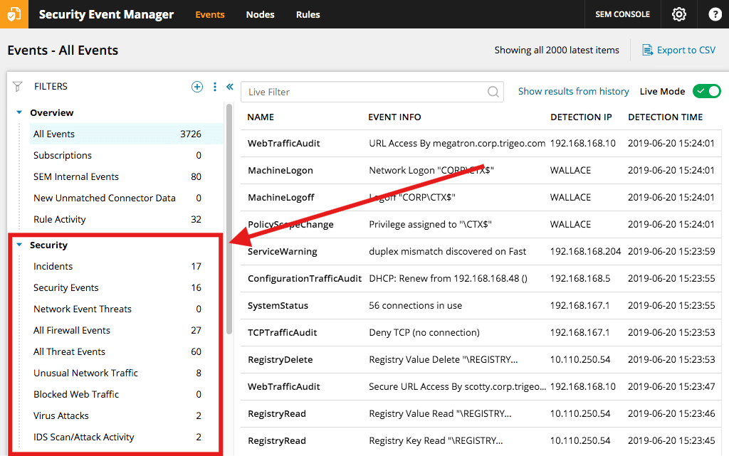The width and height of the screenshot is (729, 456).
Task: Collapse the Security filter group
Action: pos(19,245)
